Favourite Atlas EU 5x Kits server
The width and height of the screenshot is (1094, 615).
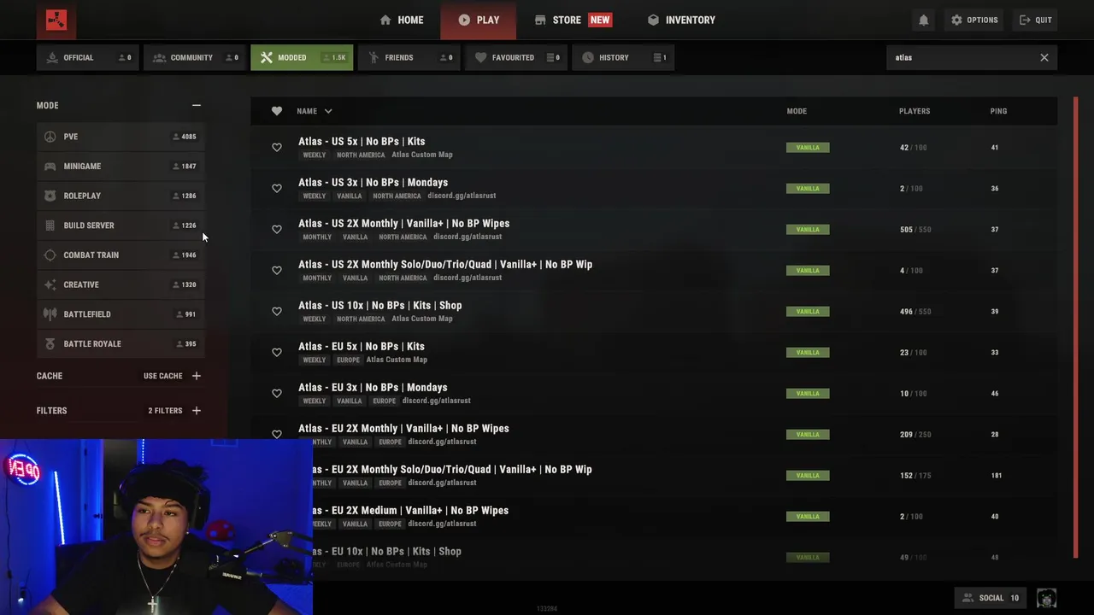(277, 353)
